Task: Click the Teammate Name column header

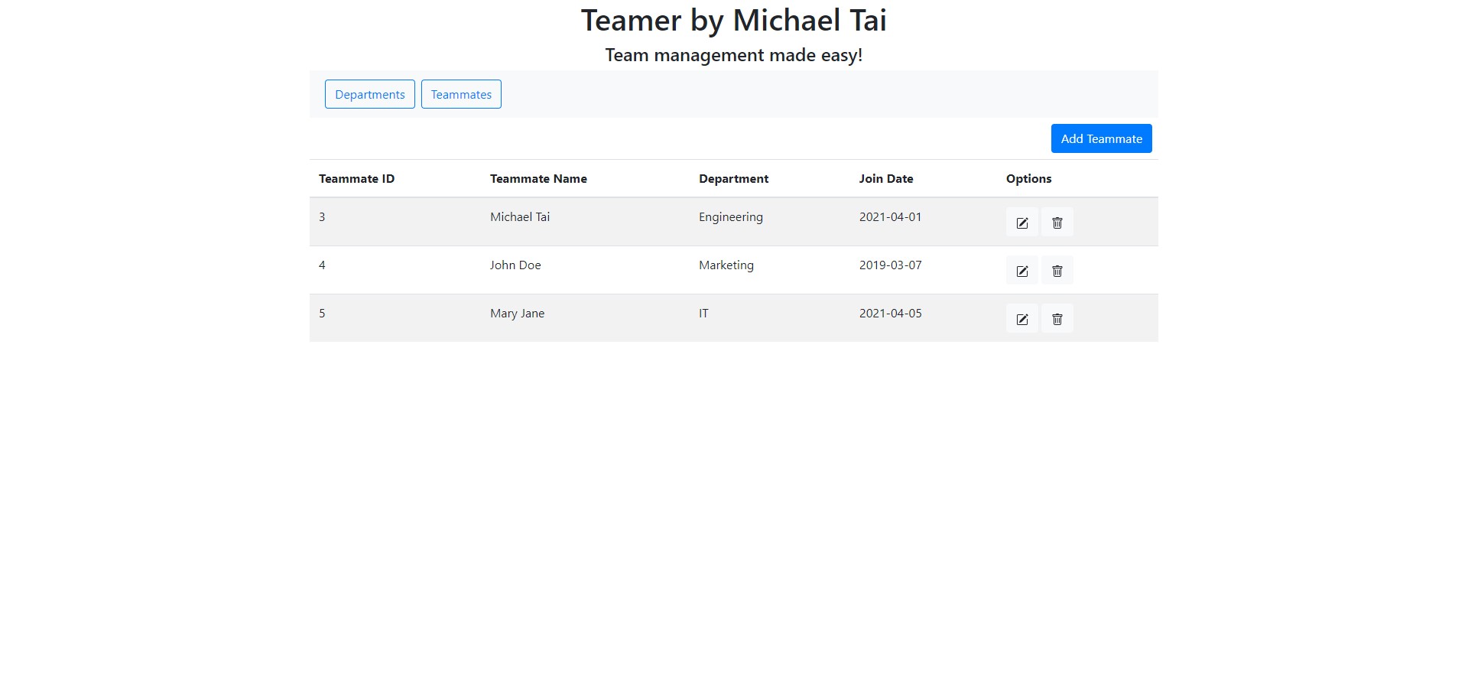Action: 538,179
